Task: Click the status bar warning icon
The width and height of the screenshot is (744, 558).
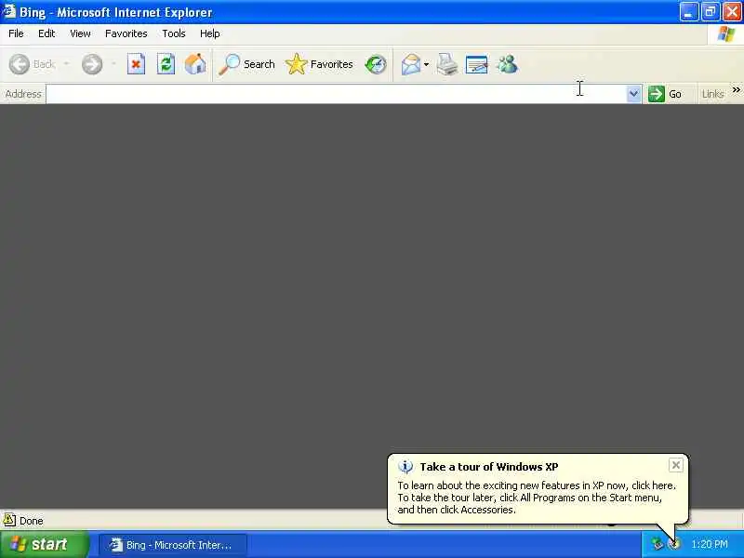Action: coord(9,520)
